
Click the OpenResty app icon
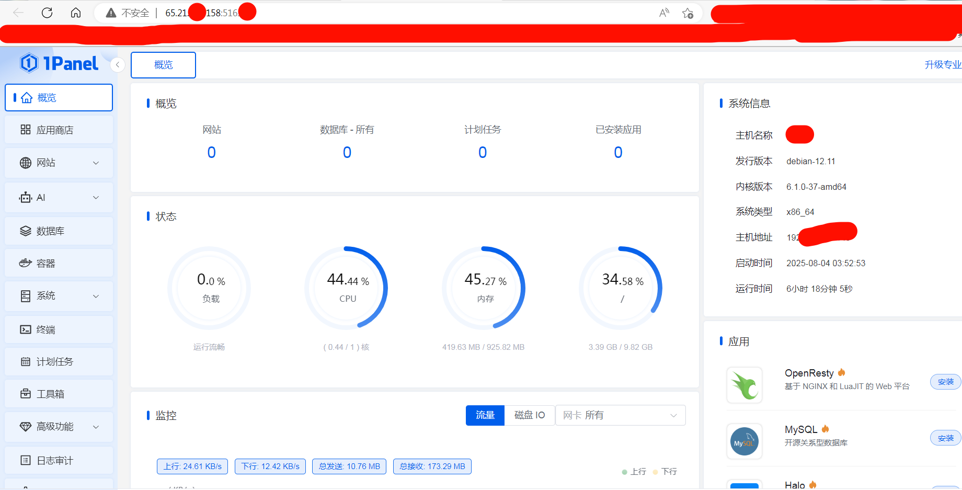point(745,385)
